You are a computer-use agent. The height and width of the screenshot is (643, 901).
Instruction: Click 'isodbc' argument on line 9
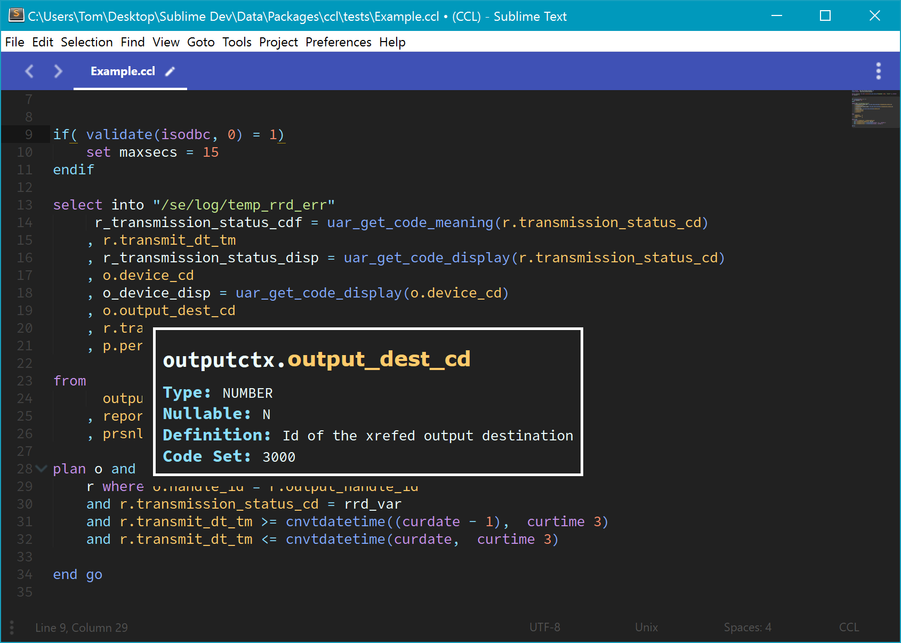[186, 135]
